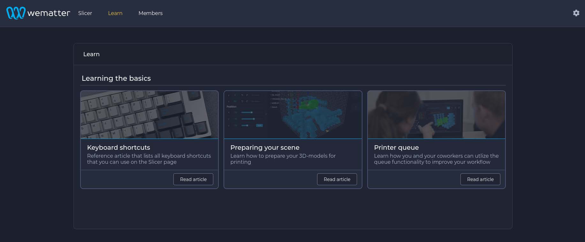Go to the Slicer page
Screen dimensions: 585x242
(85, 13)
